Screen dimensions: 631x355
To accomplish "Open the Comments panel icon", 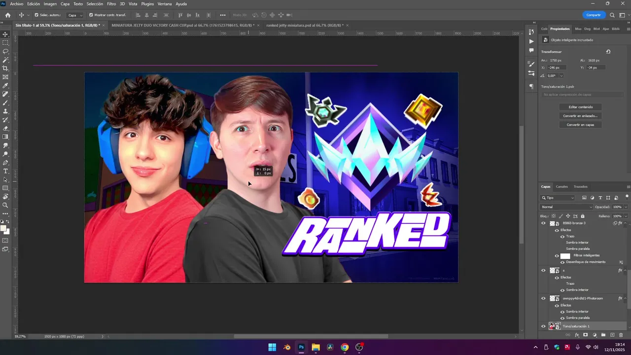I will click(x=531, y=50).
